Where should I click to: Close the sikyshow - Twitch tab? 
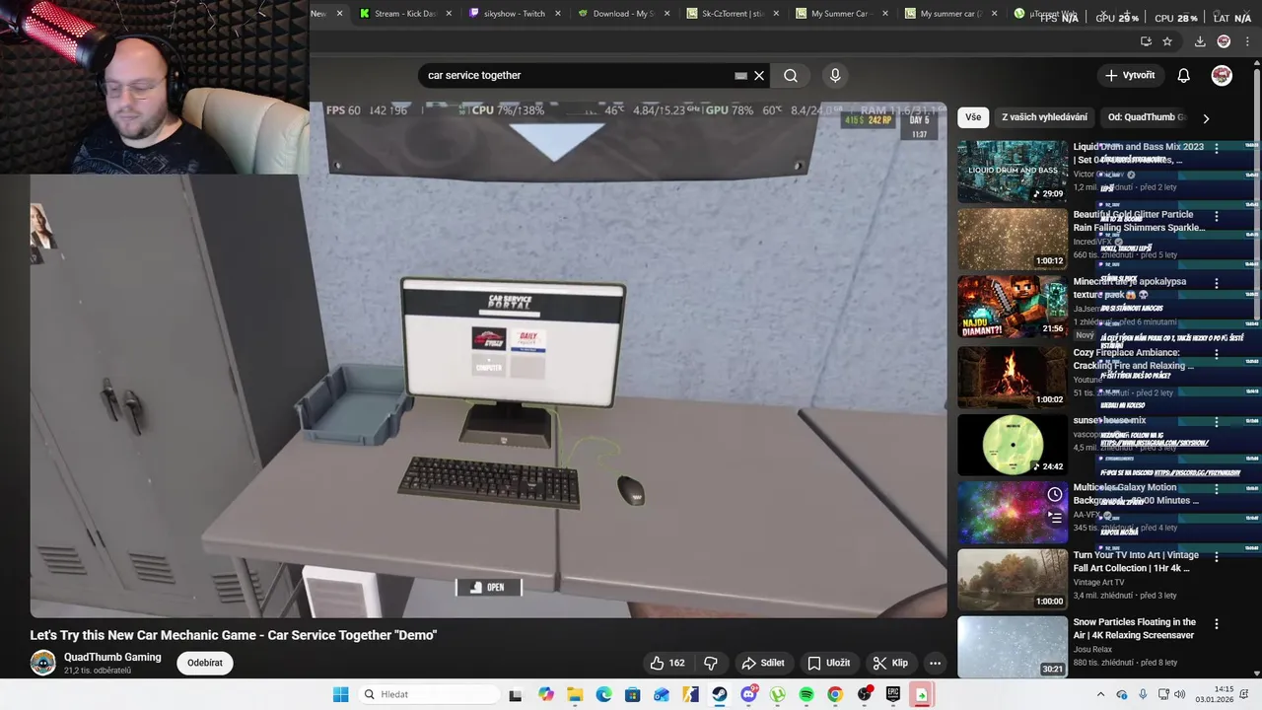pos(558,14)
